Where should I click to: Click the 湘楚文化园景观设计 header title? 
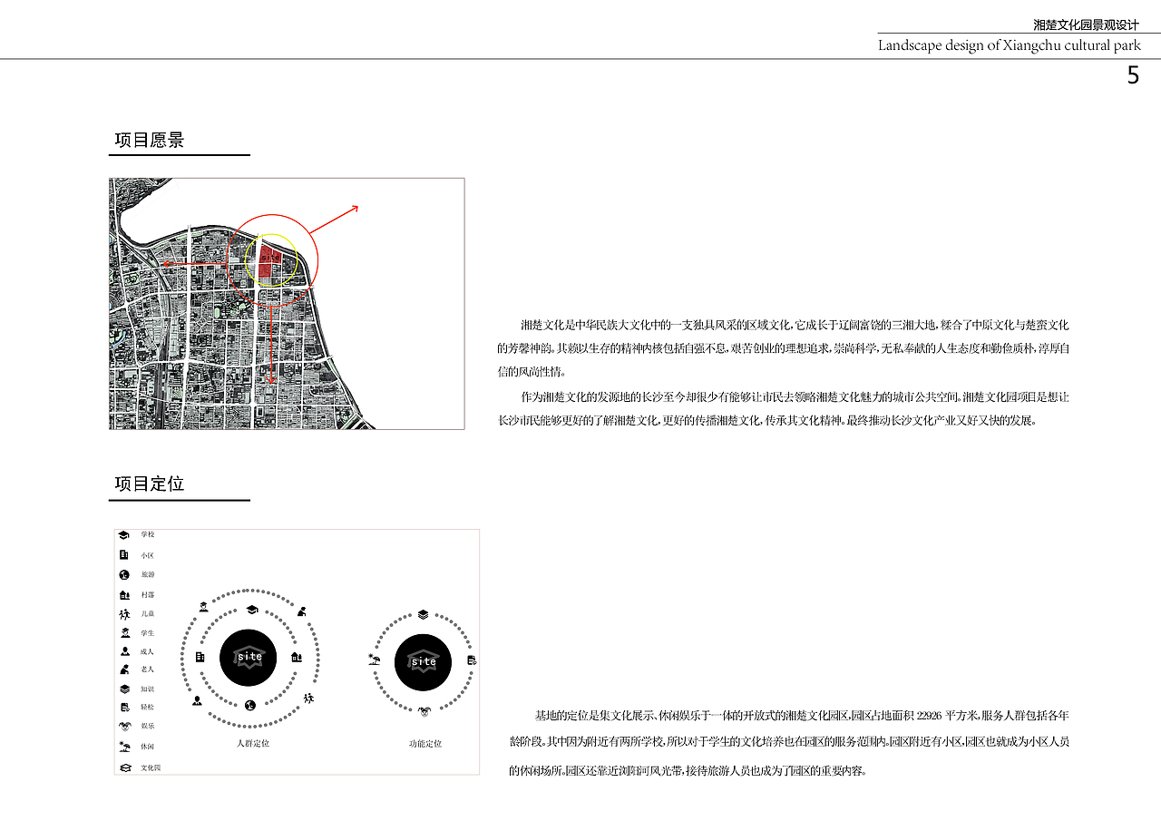(x=1086, y=25)
